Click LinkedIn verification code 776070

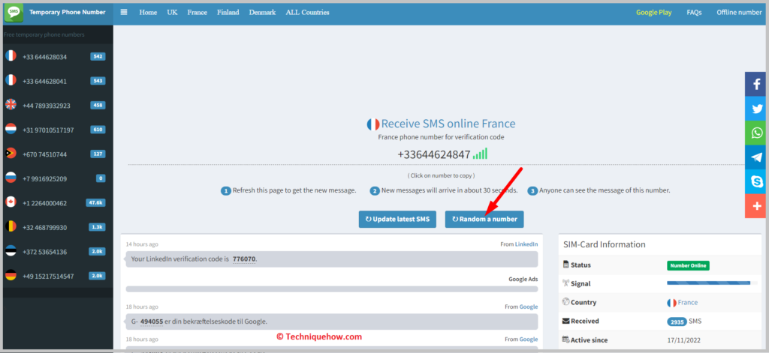244,259
